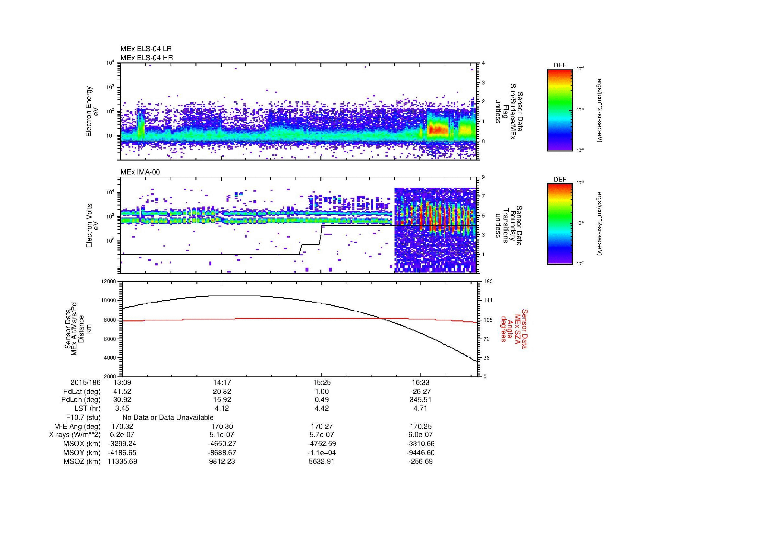Click LST value 4.71

tap(421, 409)
